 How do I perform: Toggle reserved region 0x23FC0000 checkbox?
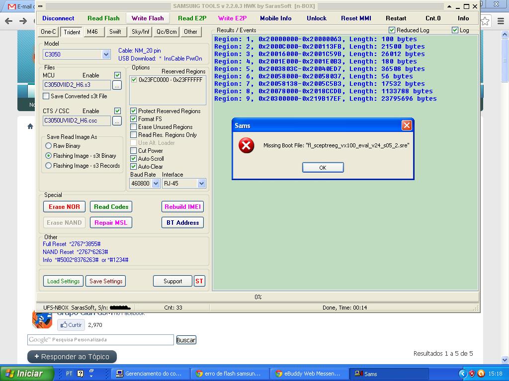click(134, 80)
